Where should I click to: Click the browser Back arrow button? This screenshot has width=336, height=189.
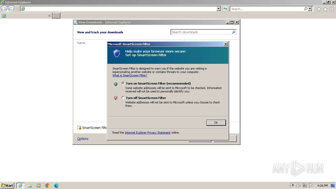tap(4, 9)
